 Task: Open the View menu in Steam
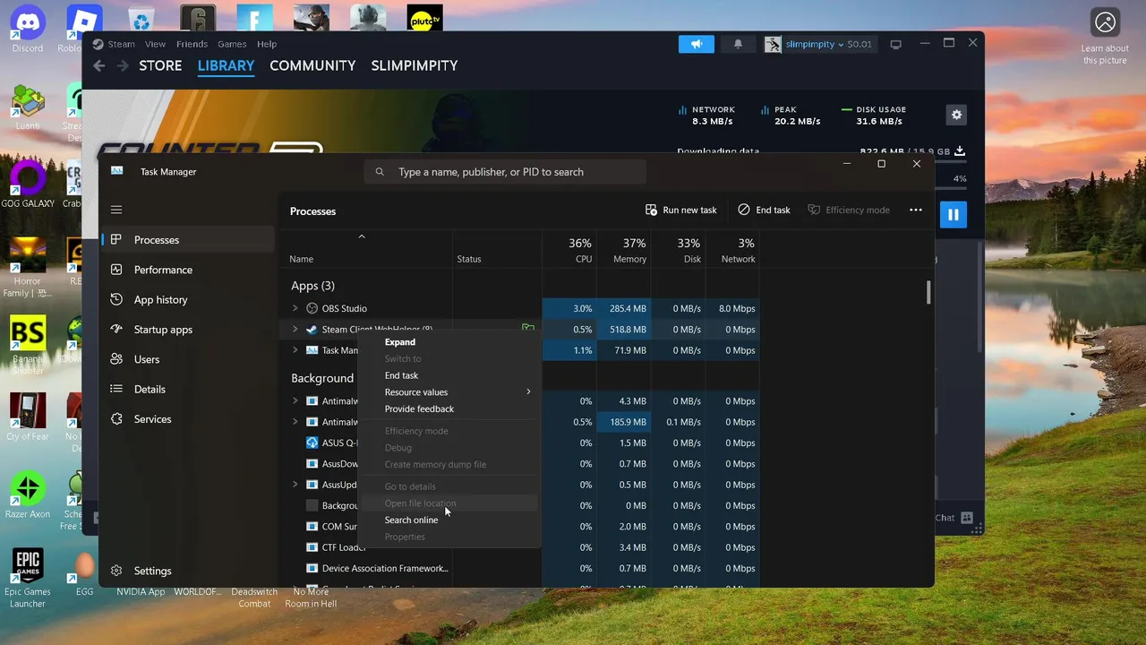(x=155, y=44)
